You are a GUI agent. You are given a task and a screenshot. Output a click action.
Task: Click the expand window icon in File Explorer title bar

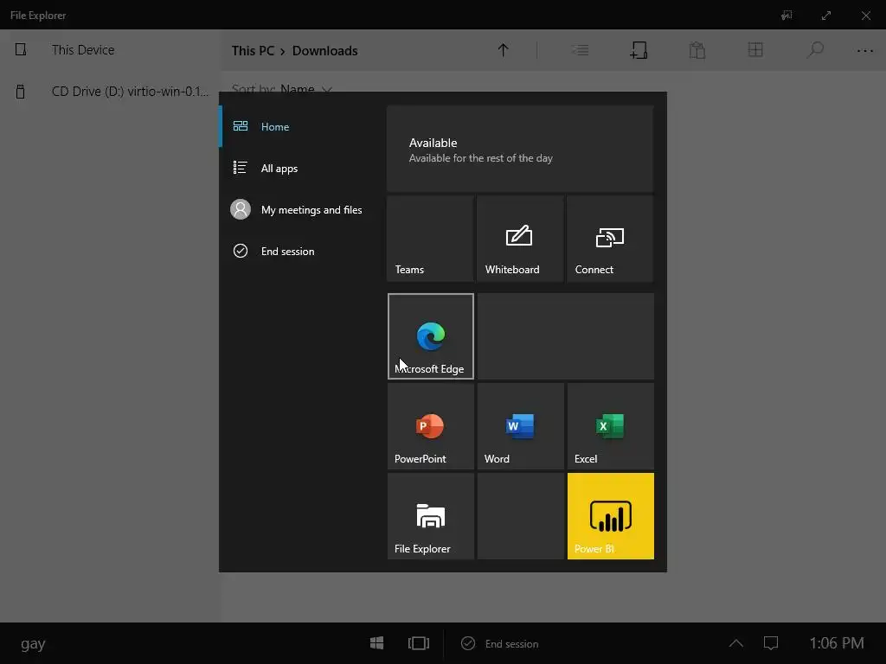pos(826,16)
